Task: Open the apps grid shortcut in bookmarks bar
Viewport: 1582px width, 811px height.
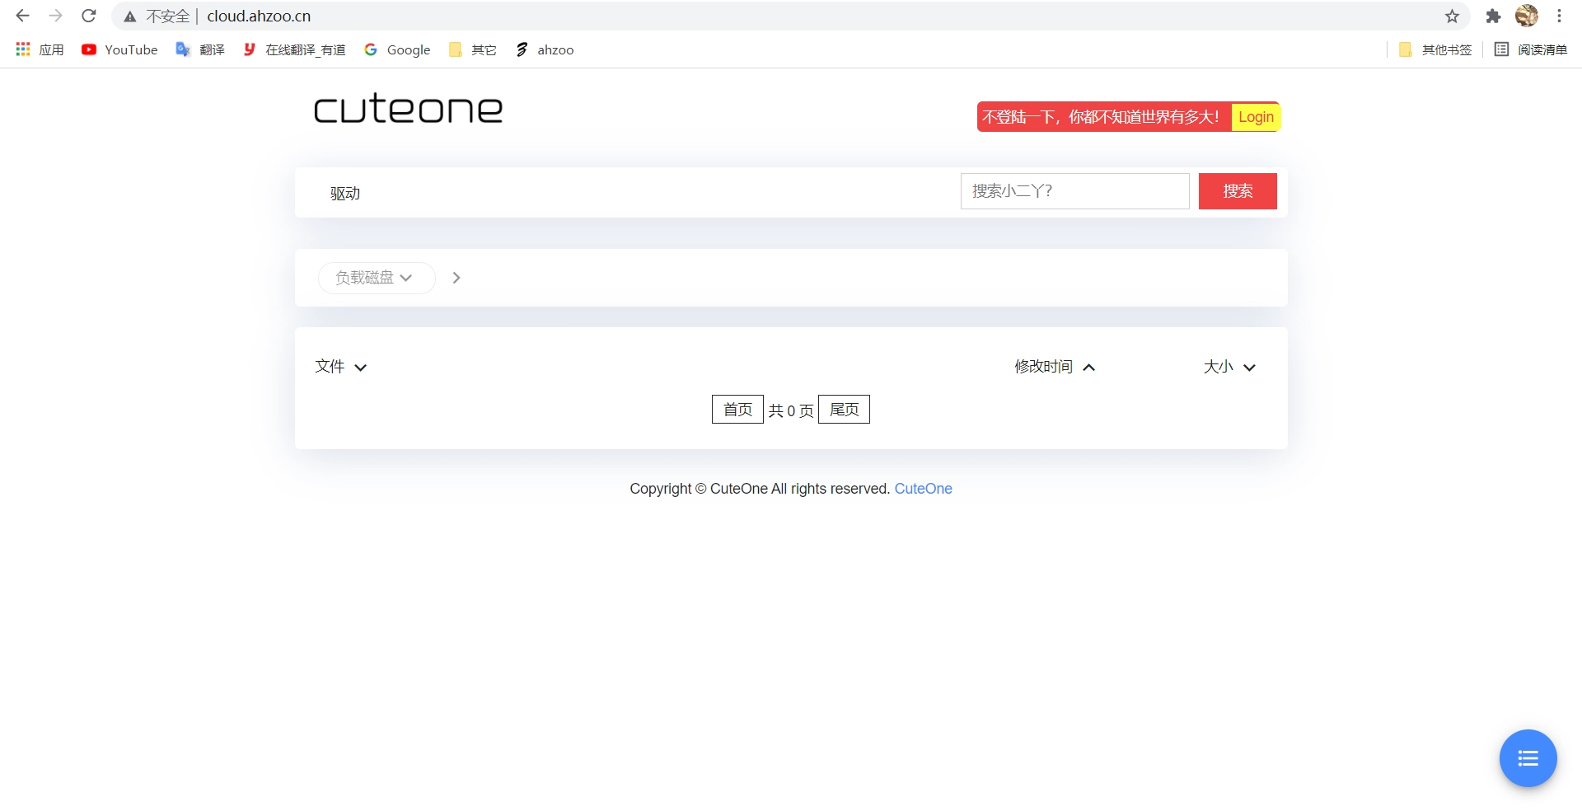Action: tap(23, 49)
